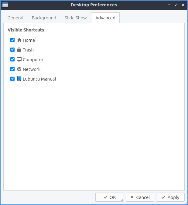Screen dimensions: 188x205
Task: Uncheck the Network shortcut checkbox
Action: [12, 69]
